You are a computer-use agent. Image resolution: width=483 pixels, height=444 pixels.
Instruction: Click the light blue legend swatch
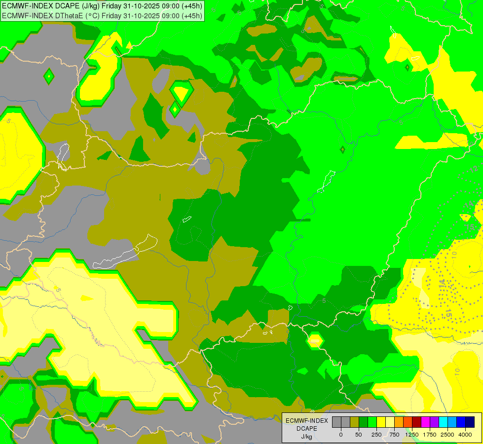[452, 422]
